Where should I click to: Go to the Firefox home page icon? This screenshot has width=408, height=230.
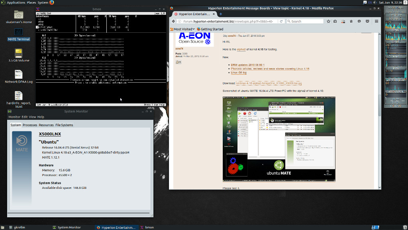[x=351, y=22]
